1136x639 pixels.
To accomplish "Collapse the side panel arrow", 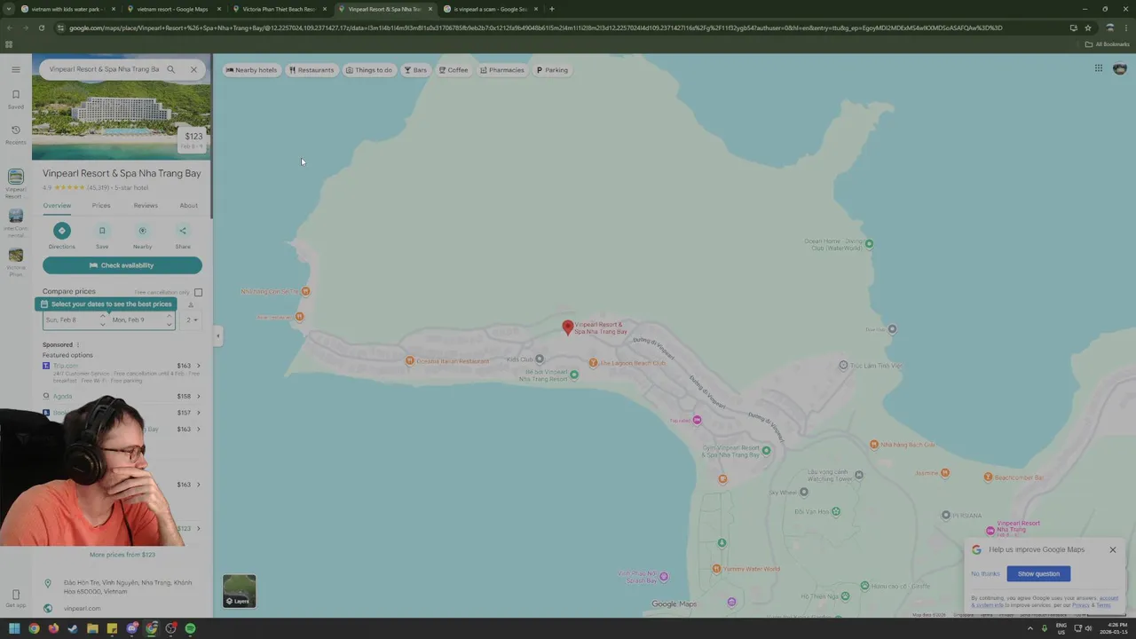I will pyautogui.click(x=217, y=335).
